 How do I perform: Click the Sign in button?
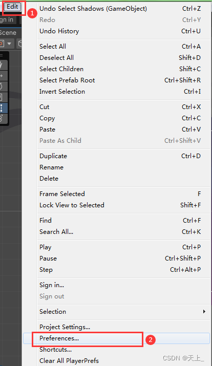point(7,19)
